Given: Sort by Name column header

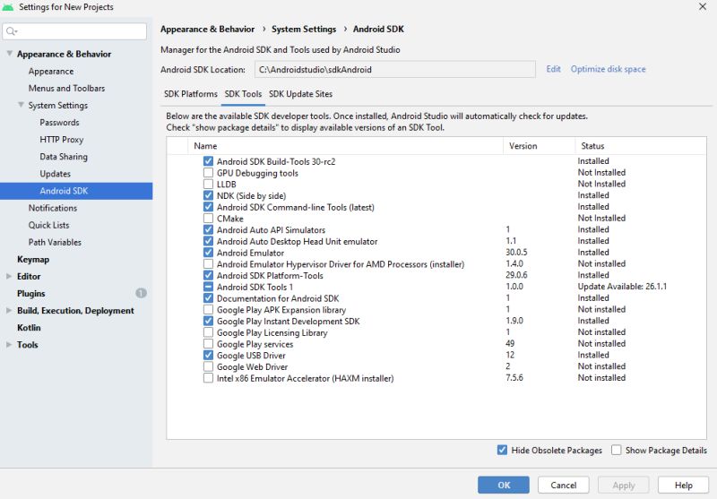Looking at the screenshot, I should (x=345, y=146).
